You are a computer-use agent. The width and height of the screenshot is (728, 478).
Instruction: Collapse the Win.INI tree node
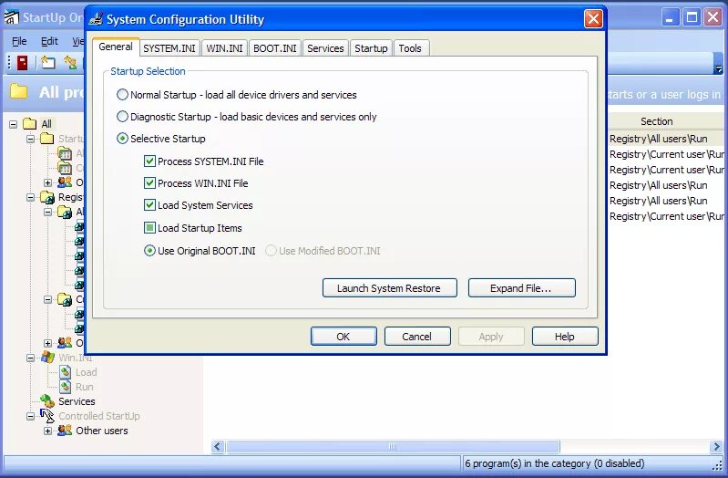(31, 358)
